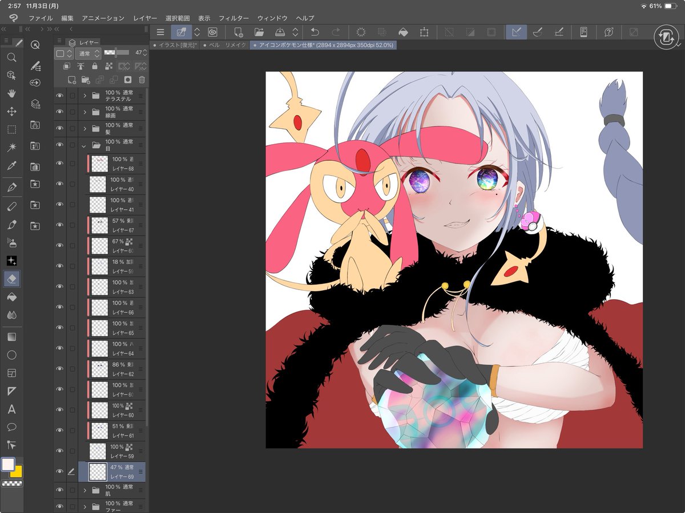Open the ウィンドウ menu
This screenshot has height=513, width=685.
click(x=272, y=18)
